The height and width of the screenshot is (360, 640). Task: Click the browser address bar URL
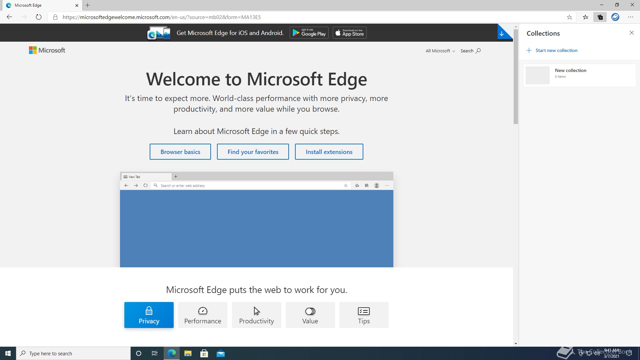[162, 17]
